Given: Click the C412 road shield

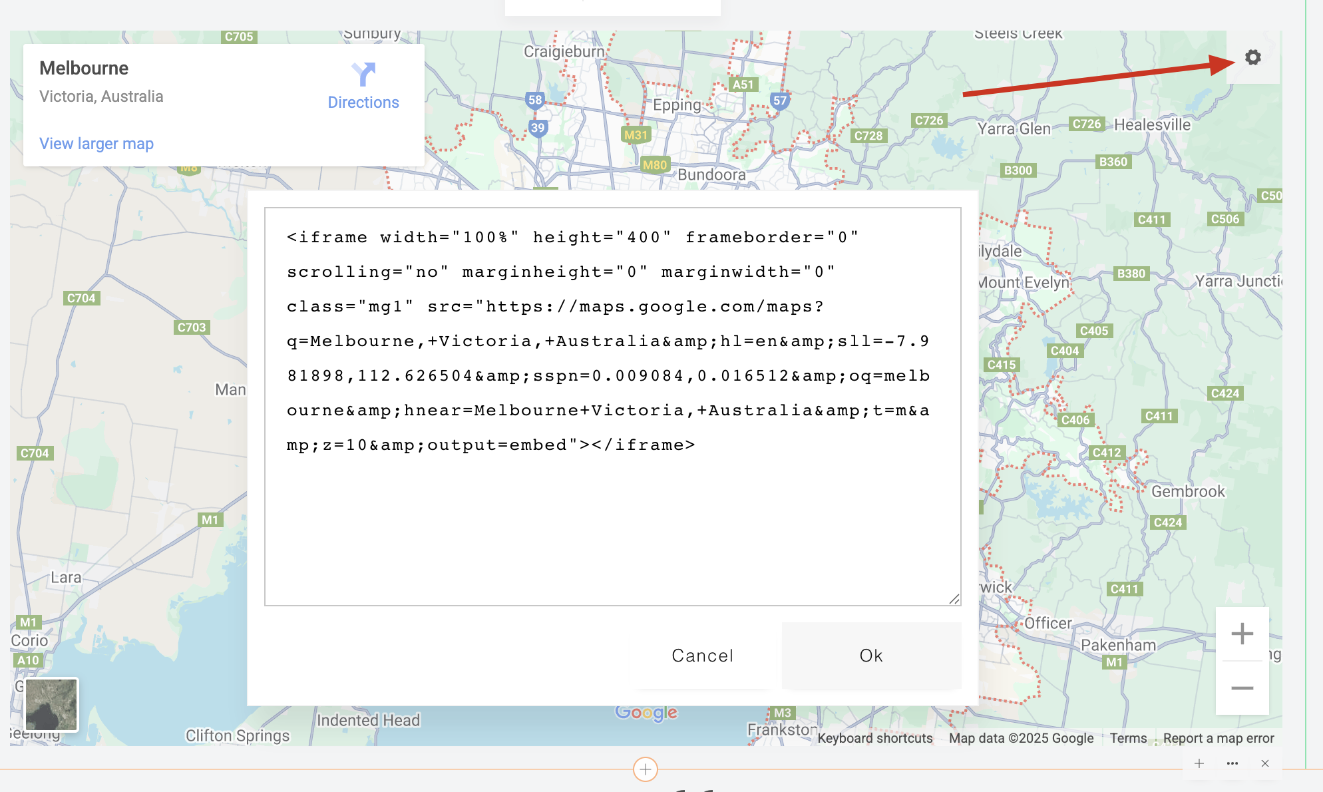Looking at the screenshot, I should point(1107,453).
